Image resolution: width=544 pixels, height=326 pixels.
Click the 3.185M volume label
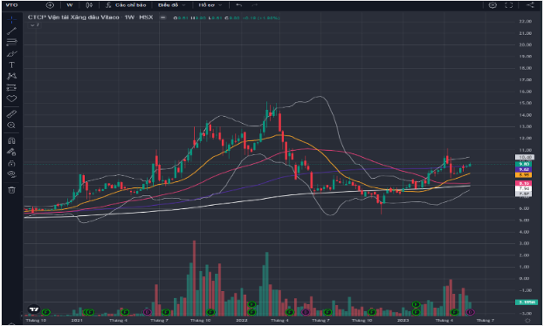tap(527, 302)
